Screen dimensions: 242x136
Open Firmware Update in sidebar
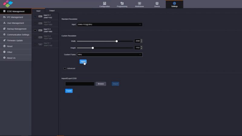pyautogui.click(x=15, y=40)
